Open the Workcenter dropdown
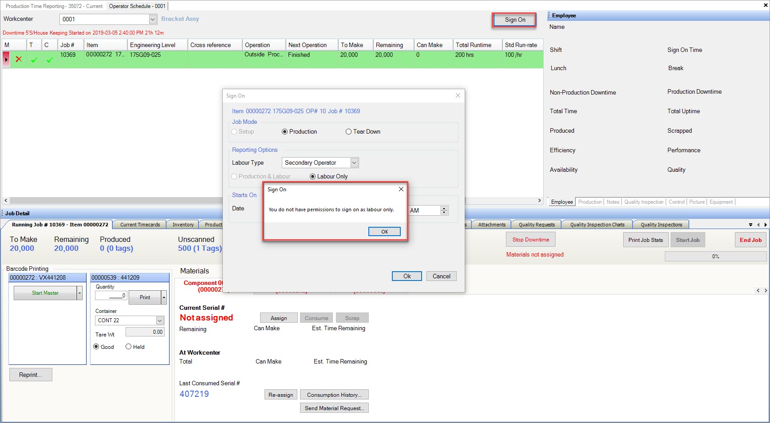This screenshot has width=770, height=423. point(153,19)
